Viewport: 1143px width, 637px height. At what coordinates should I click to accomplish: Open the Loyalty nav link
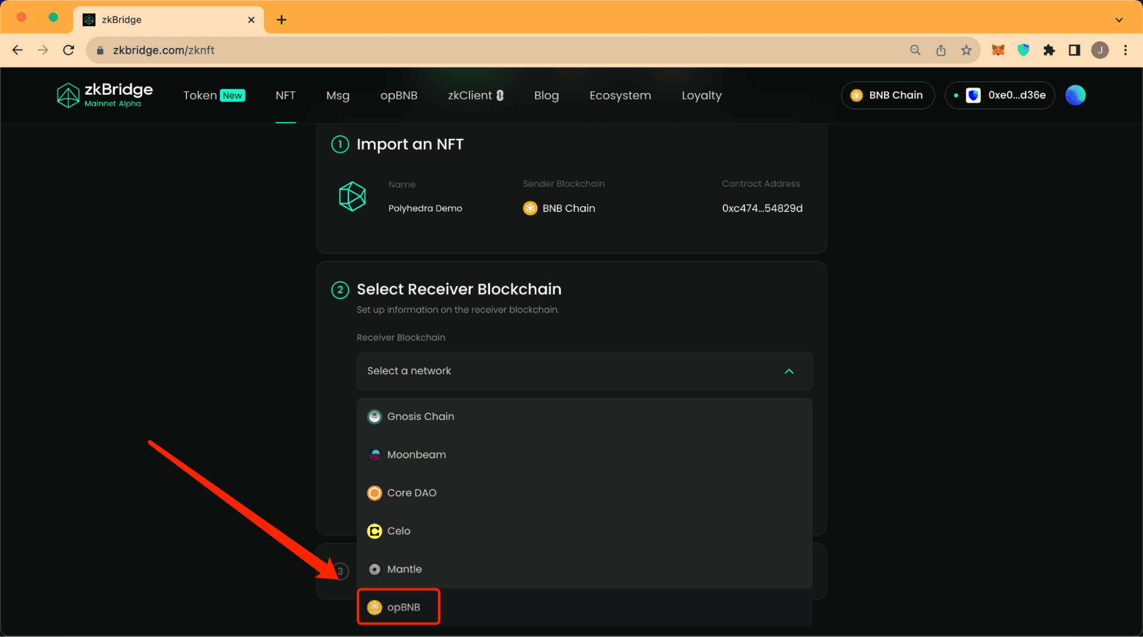(702, 95)
